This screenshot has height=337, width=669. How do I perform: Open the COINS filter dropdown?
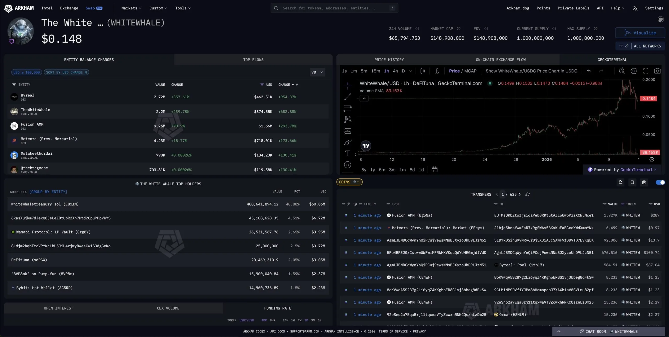click(349, 182)
